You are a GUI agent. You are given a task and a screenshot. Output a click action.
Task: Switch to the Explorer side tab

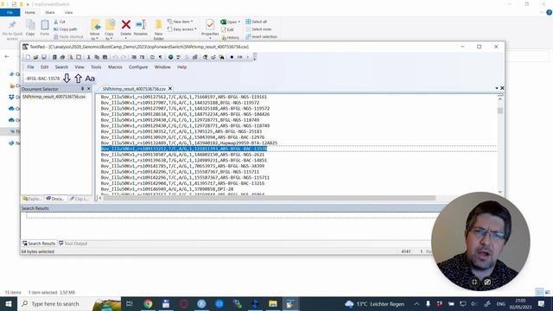point(32,199)
